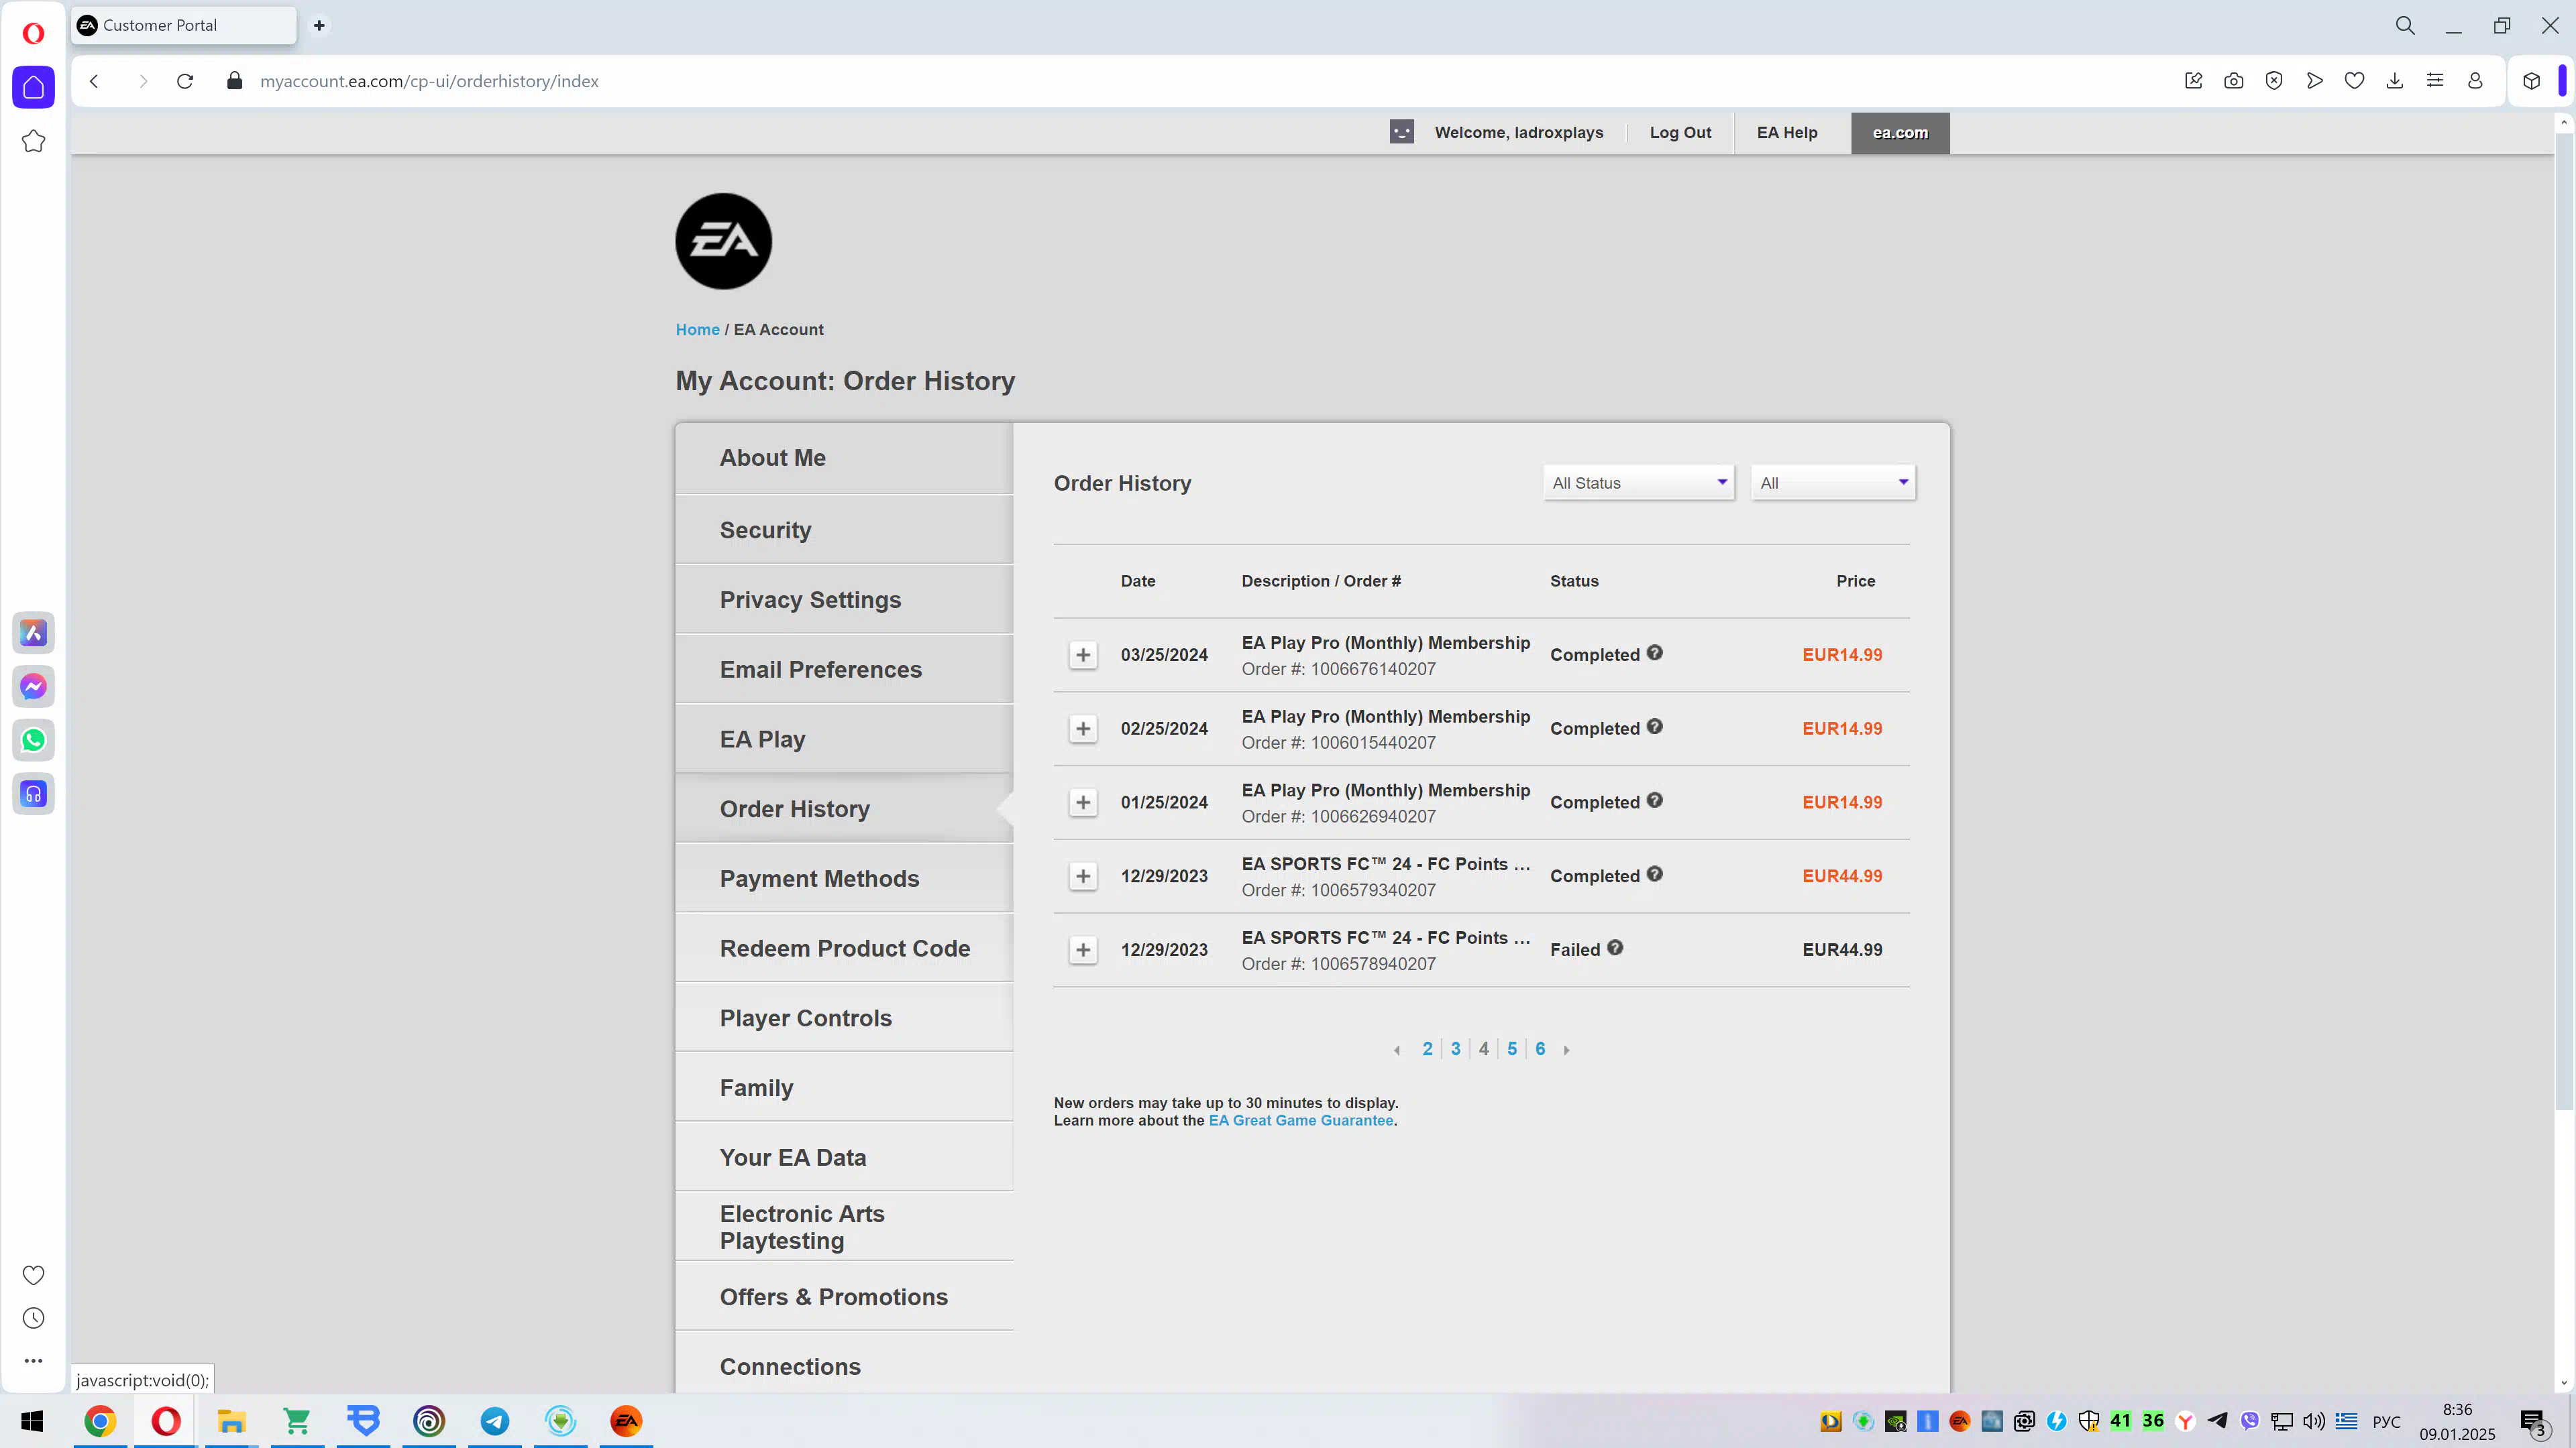This screenshot has height=1448, width=2576.
Task: Open Opera sidebar History clock icon
Action: tap(33, 1318)
